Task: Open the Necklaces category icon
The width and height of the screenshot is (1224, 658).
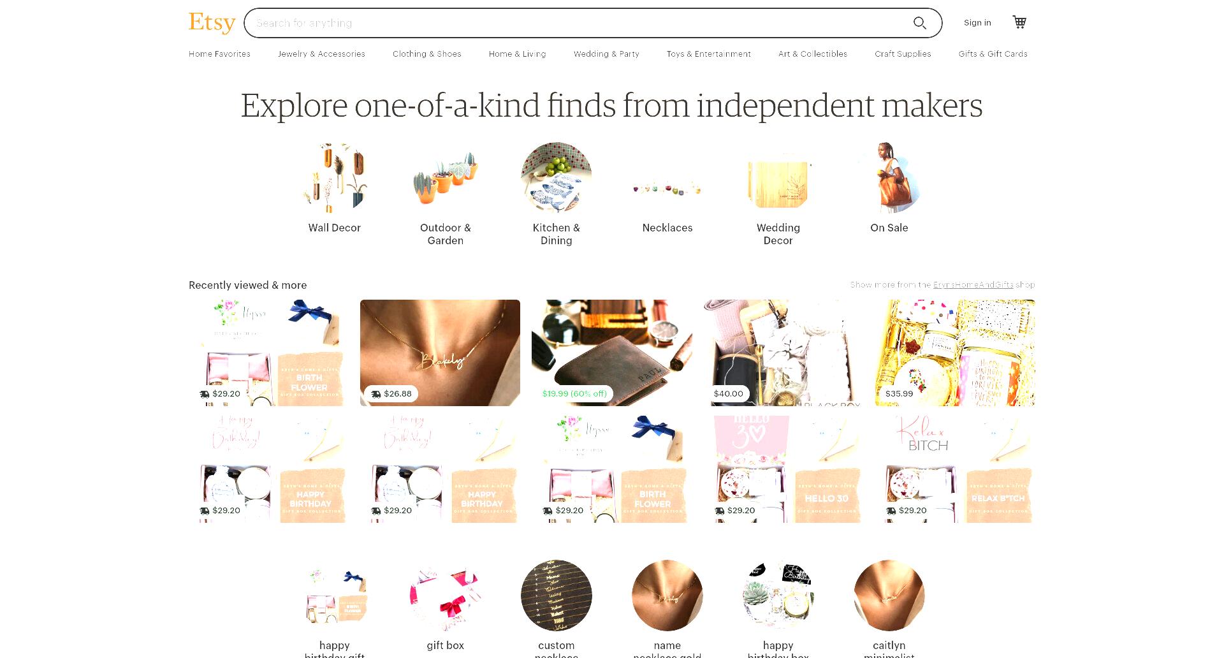Action: coord(667,177)
